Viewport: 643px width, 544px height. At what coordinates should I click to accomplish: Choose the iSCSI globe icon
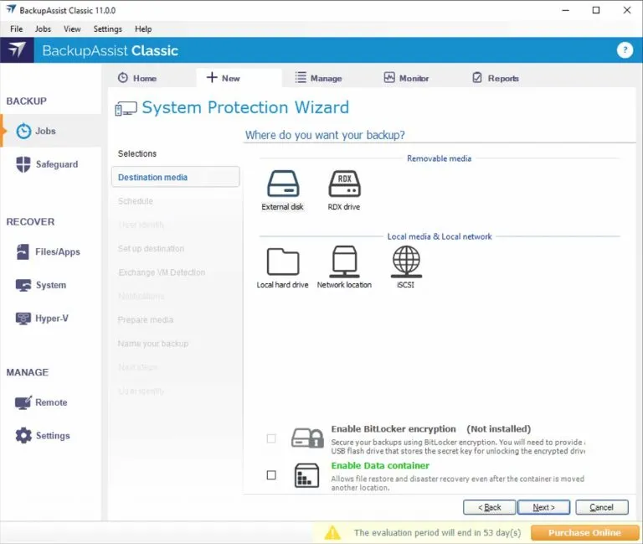(406, 262)
